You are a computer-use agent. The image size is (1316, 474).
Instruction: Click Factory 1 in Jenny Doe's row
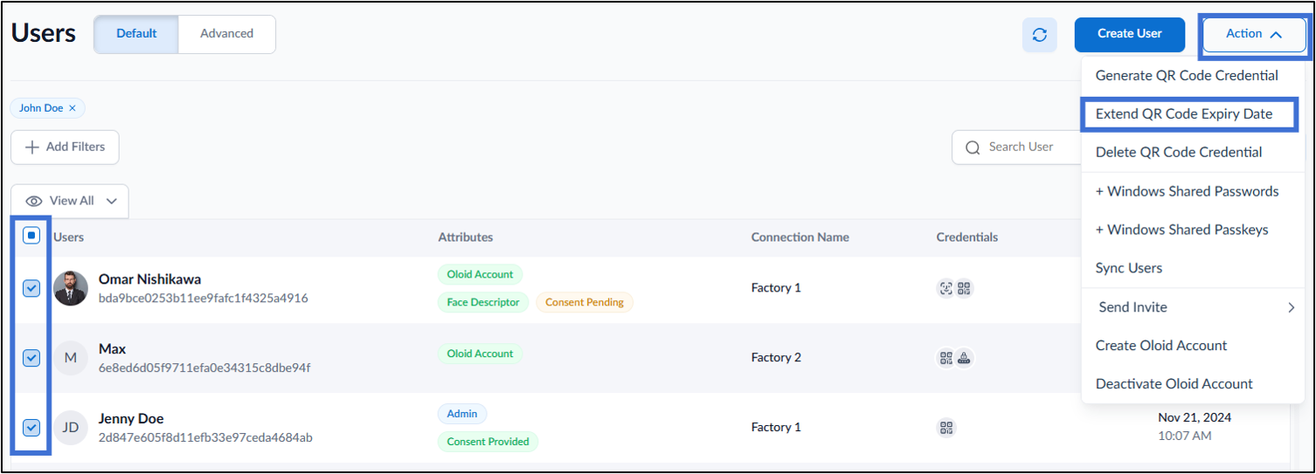(776, 428)
